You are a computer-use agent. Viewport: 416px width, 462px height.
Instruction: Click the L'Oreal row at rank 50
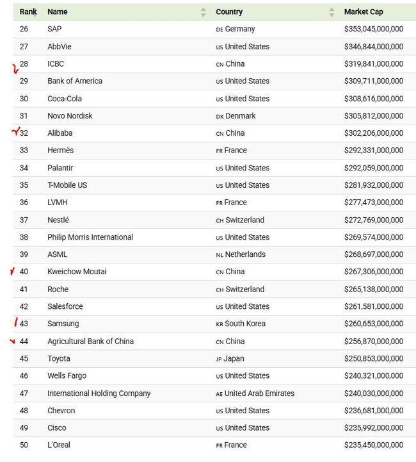point(214,445)
